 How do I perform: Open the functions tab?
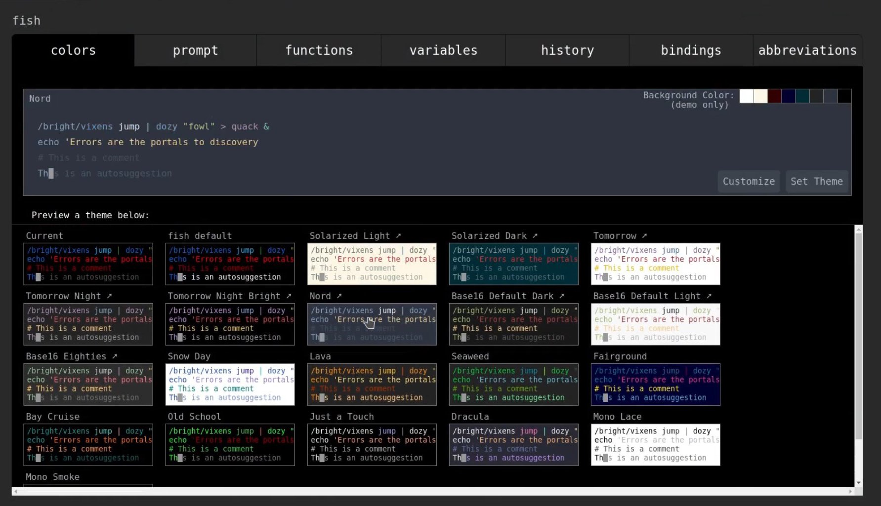(319, 50)
